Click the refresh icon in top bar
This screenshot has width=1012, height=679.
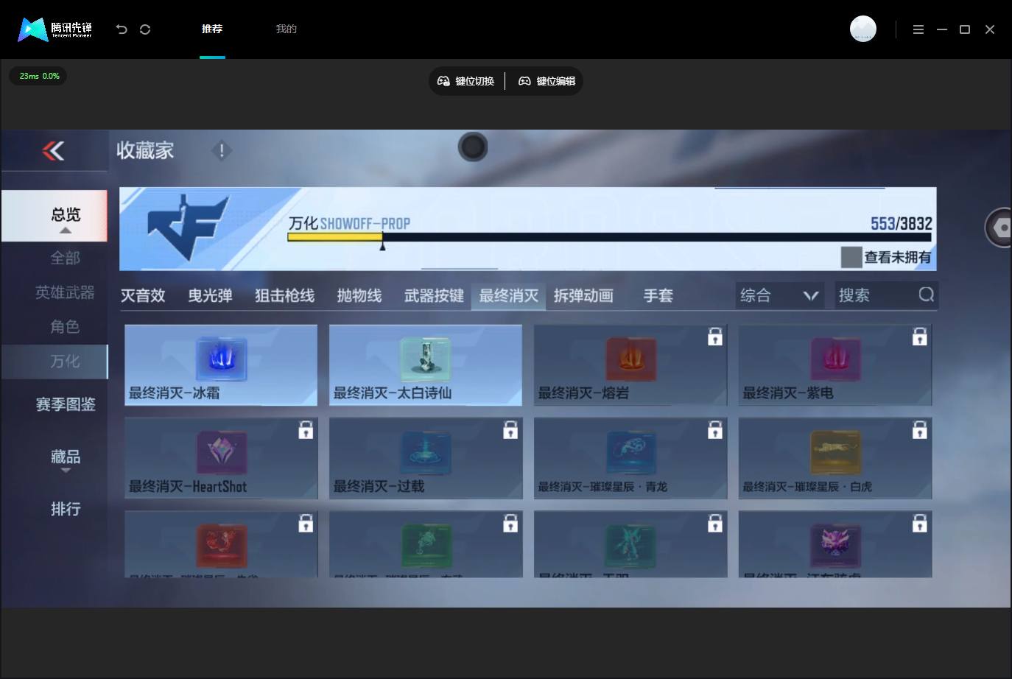coord(145,29)
